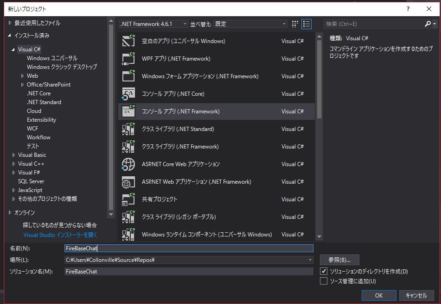
Task: Click the キャンセル button
Action: (x=416, y=295)
